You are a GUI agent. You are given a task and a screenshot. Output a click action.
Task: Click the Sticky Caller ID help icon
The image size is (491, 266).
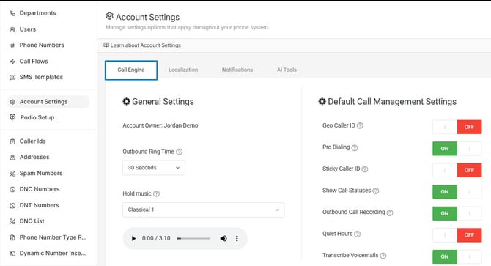tap(365, 169)
